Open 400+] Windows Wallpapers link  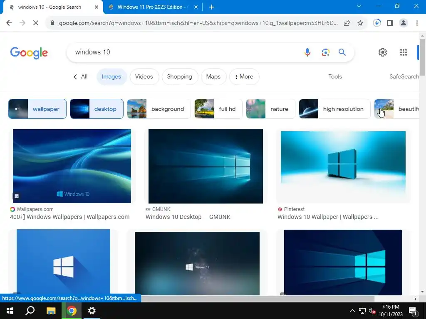click(x=70, y=217)
